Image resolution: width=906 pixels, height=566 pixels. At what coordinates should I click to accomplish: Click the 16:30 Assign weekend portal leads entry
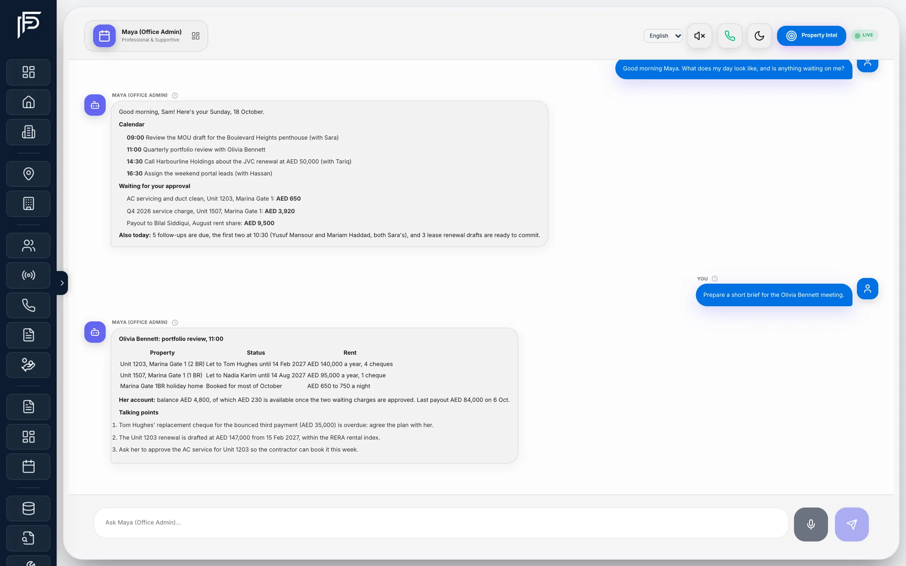click(x=199, y=174)
